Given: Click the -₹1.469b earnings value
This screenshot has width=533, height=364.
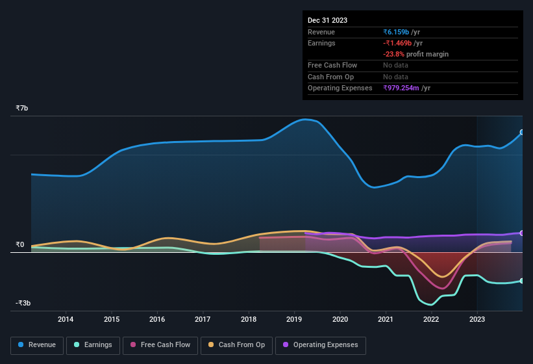Looking at the screenshot, I should 397,43.
